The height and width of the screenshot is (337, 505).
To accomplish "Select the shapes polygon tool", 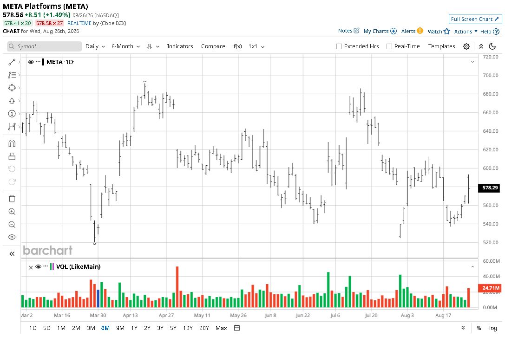I will (12, 88).
